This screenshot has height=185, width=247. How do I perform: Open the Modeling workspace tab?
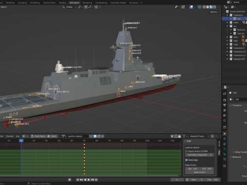click(10, 3)
